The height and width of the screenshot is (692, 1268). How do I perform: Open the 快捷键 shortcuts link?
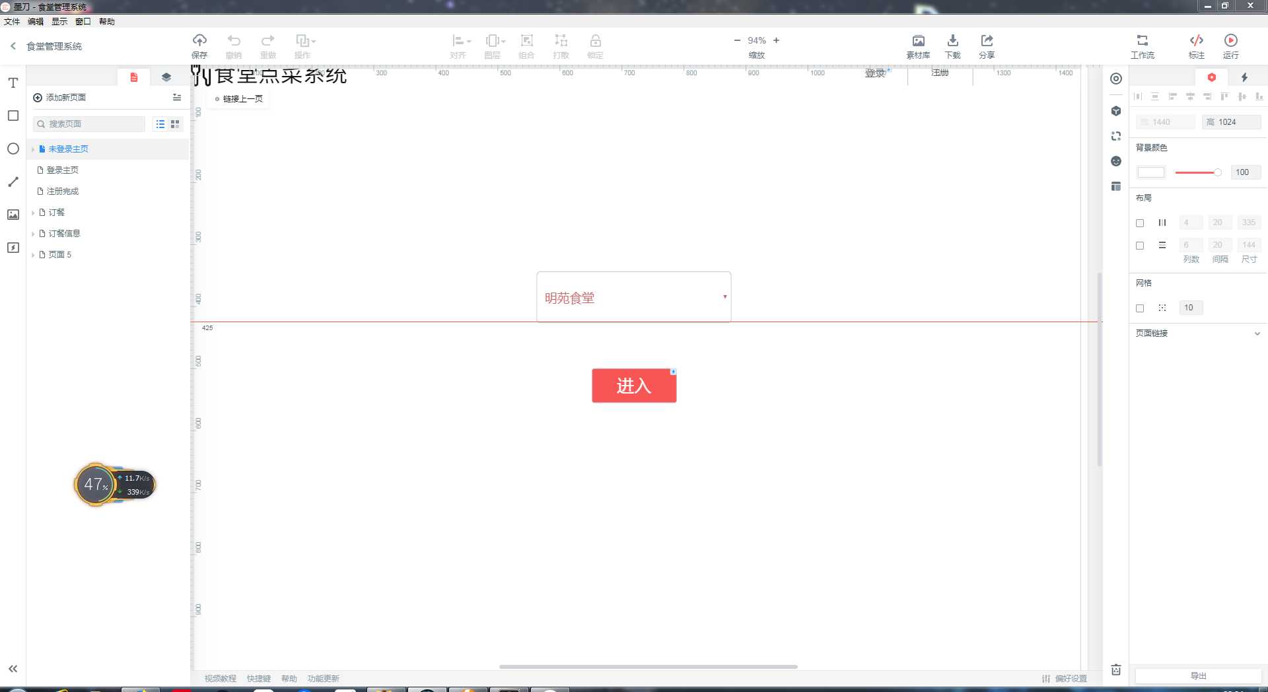(x=259, y=679)
